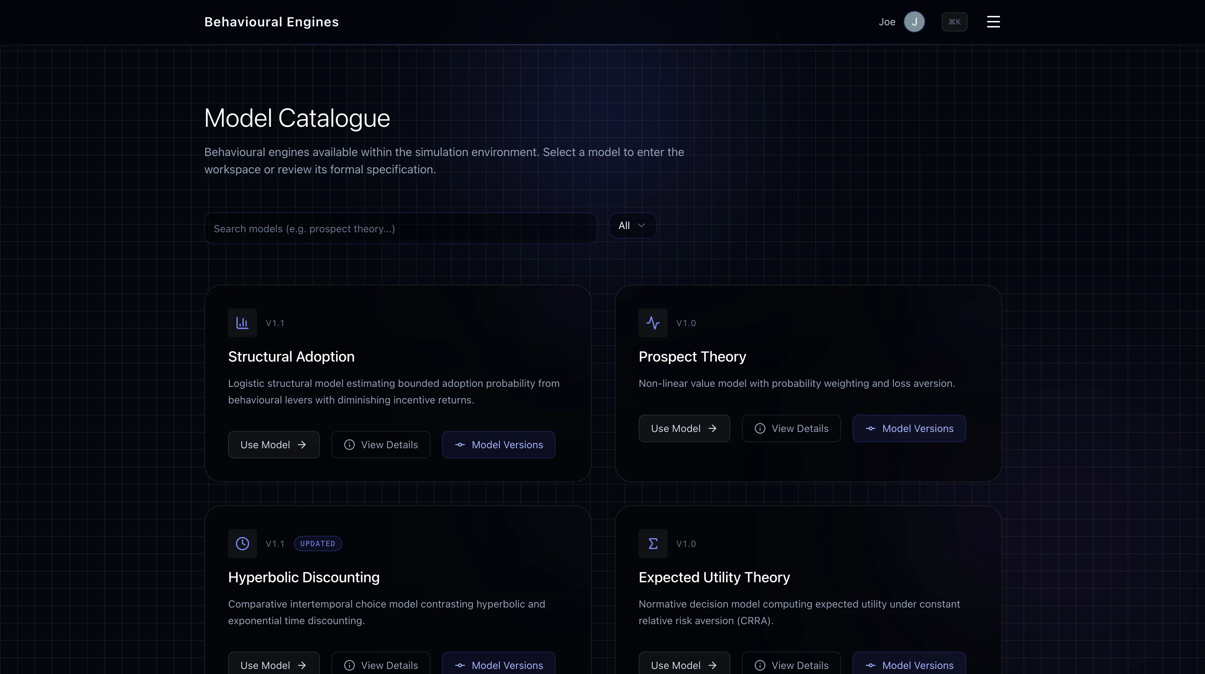The width and height of the screenshot is (1205, 674).
Task: Click the info icon on Structural Adoption View Details
Action: 349,445
